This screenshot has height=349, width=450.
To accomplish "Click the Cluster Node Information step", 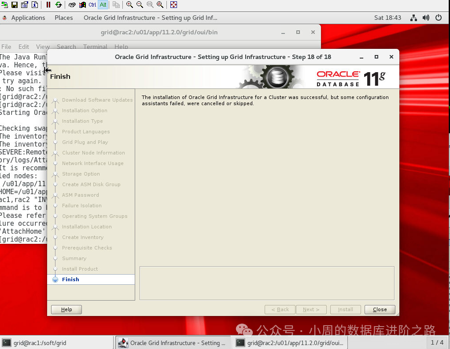I will click(x=93, y=153).
